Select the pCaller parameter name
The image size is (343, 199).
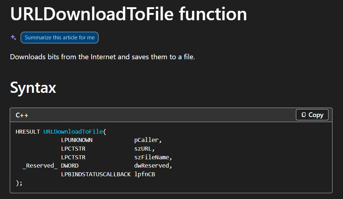(x=148, y=140)
